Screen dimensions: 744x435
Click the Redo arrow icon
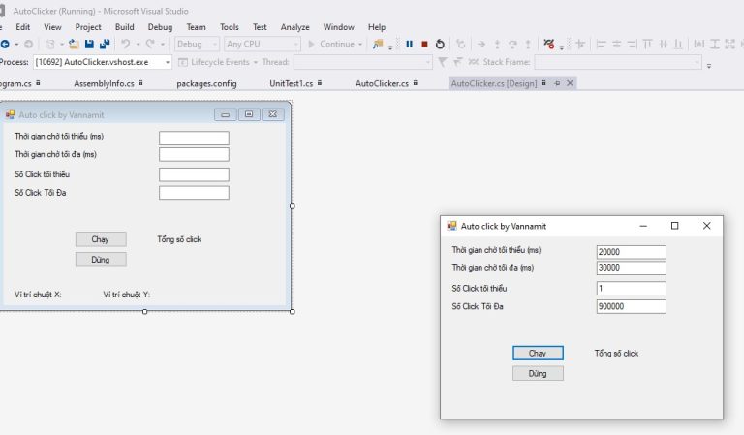[150, 45]
